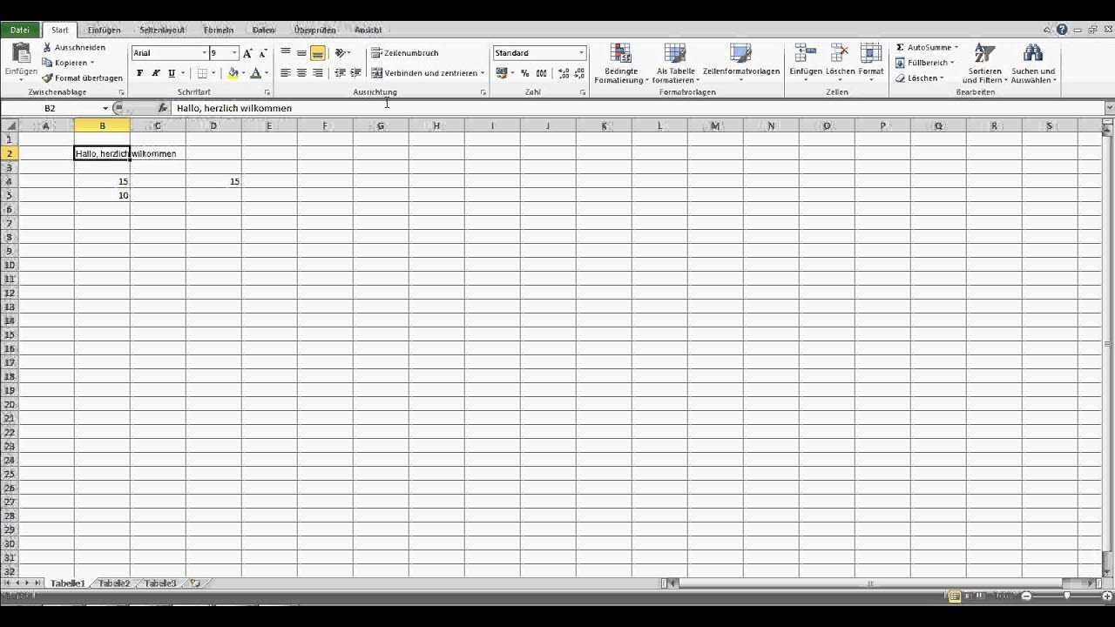Toggle underline formatting (U)

pyautogui.click(x=171, y=73)
